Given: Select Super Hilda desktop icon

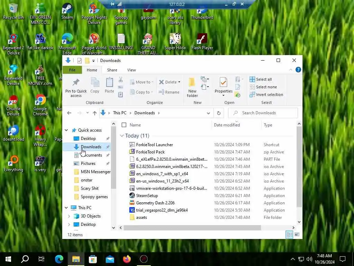Looking at the screenshot, I should [175, 42].
